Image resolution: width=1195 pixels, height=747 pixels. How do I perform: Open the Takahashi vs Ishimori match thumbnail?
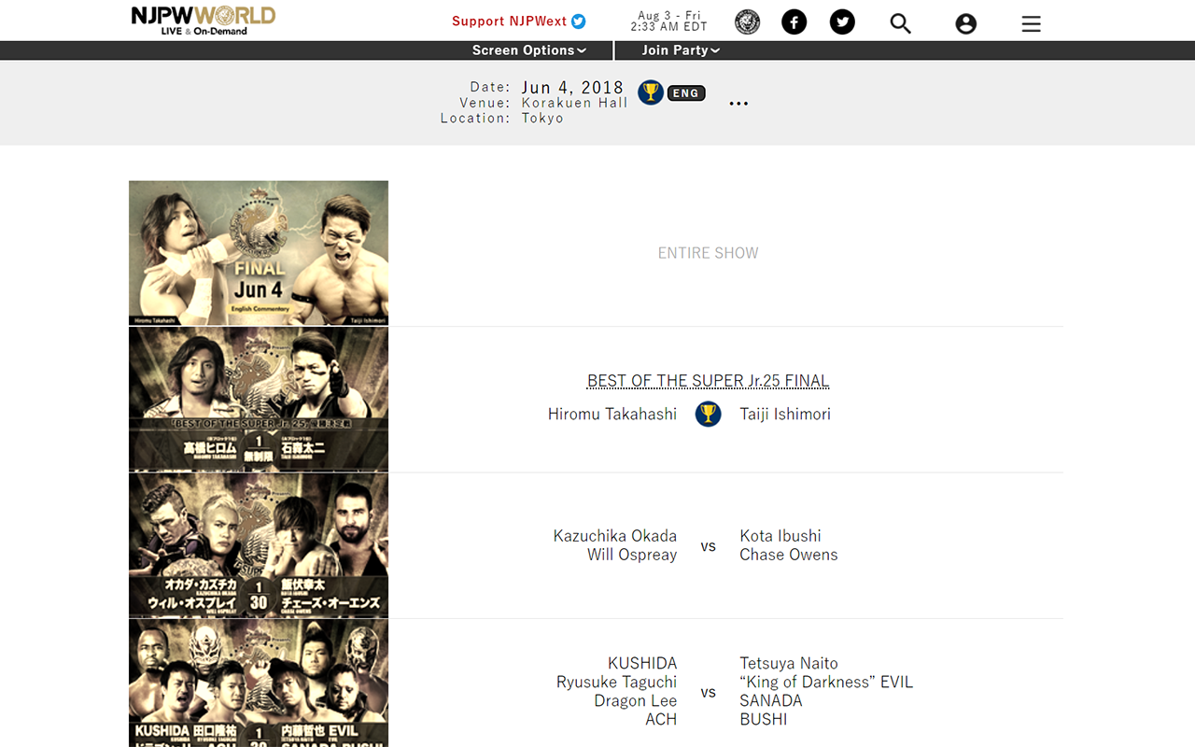[259, 400]
